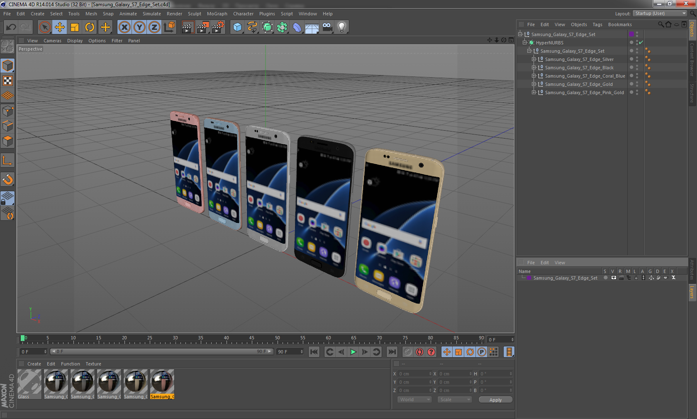
Task: Activate the Rotate tool
Action: (90, 27)
